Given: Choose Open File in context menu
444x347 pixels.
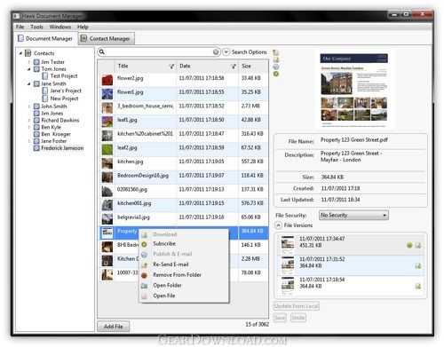Looking at the screenshot, I should [x=164, y=296].
